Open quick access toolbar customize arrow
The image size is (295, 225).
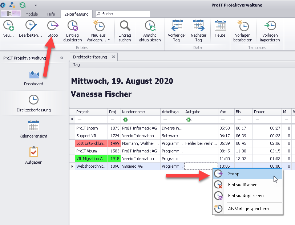pos(36,5)
